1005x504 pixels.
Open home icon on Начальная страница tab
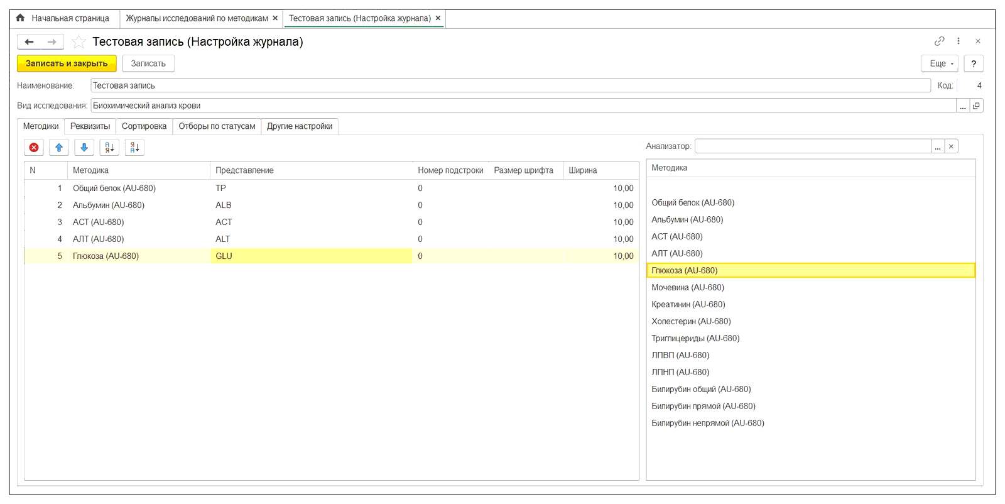coord(21,18)
